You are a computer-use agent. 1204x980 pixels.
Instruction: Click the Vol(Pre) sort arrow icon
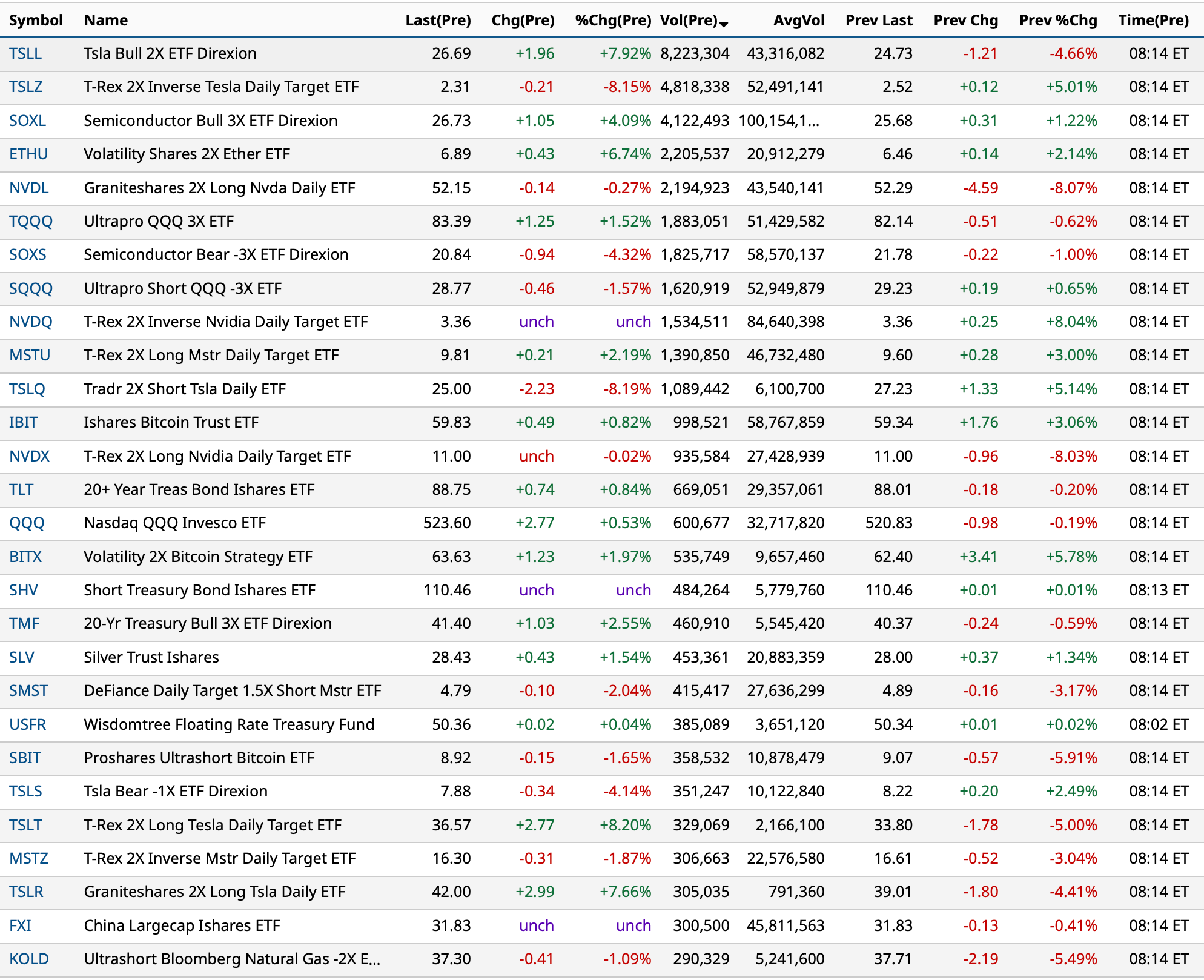click(724, 24)
